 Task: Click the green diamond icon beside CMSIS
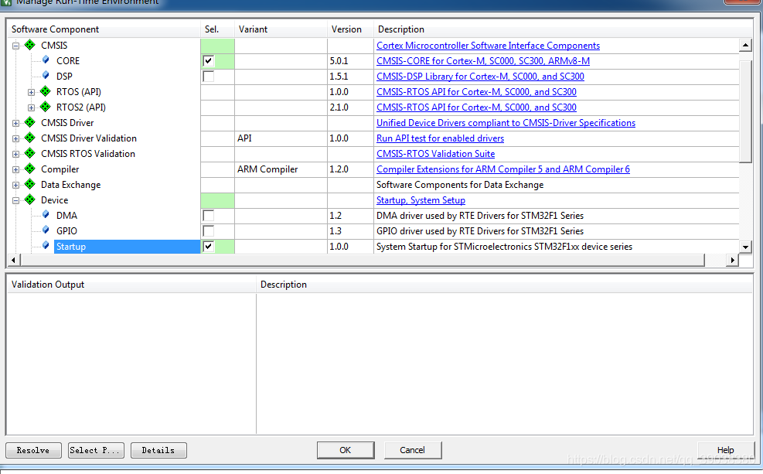(x=29, y=45)
